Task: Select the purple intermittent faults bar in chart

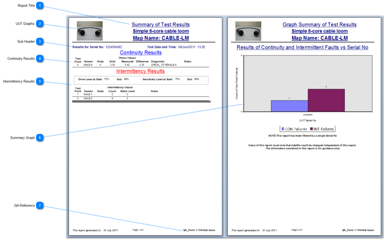Action: click(x=326, y=100)
